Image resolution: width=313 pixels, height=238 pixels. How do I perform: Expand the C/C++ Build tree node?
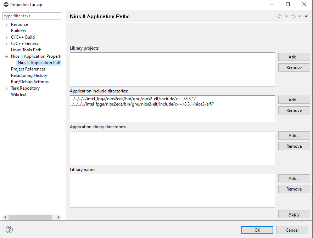(x=7, y=38)
